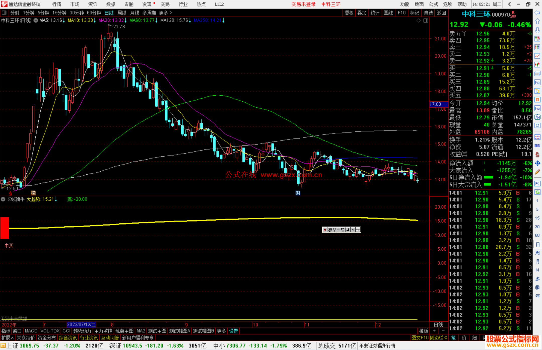Expand the 中科三环(日线) indicator dropdown arrow

click(36, 21)
